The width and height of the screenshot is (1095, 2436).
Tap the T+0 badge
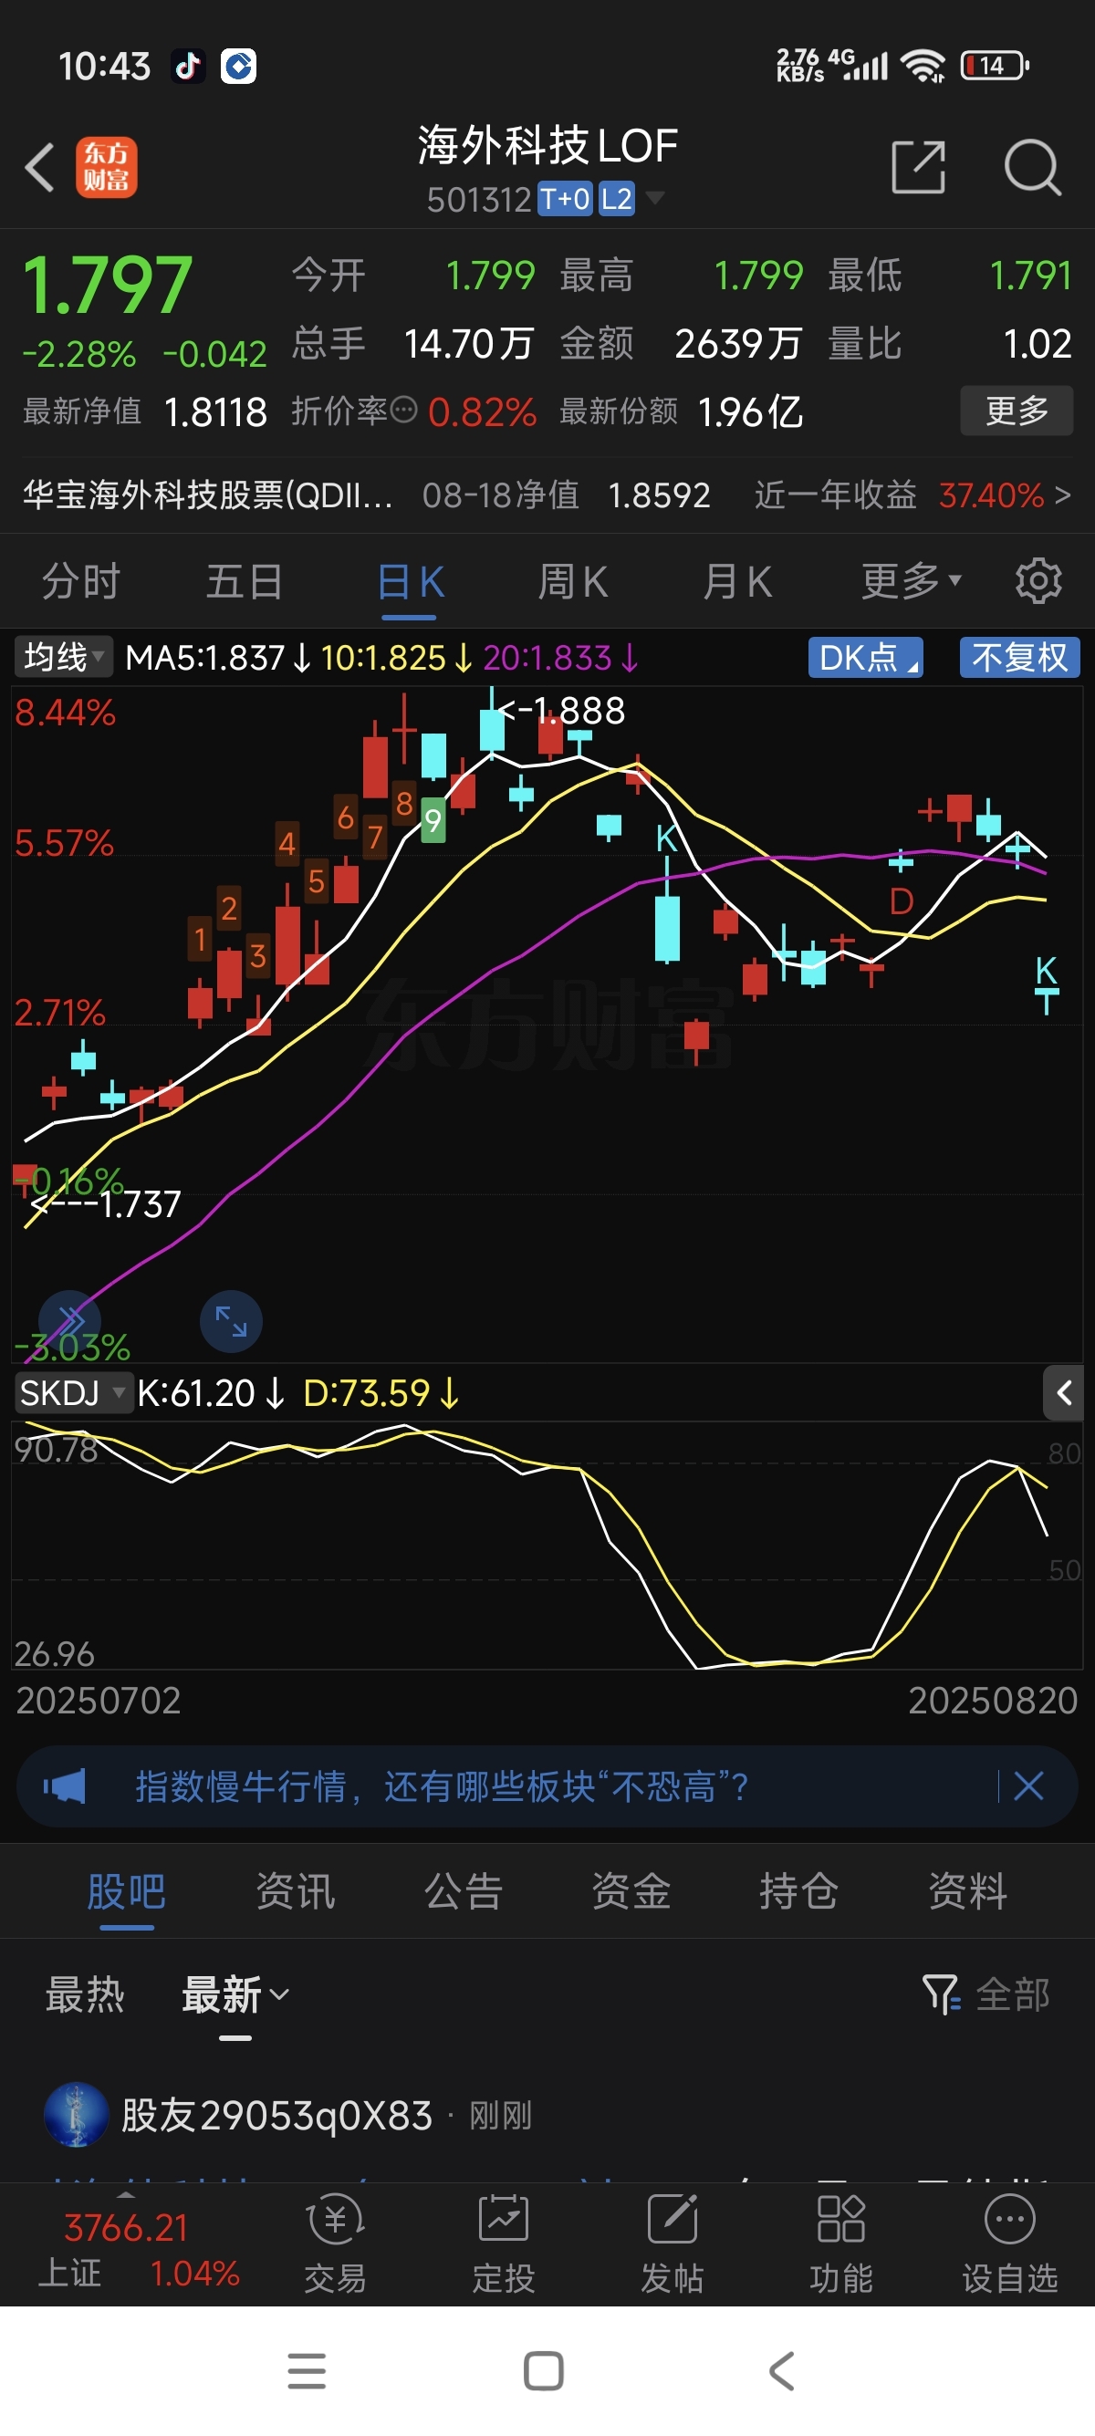tap(565, 200)
